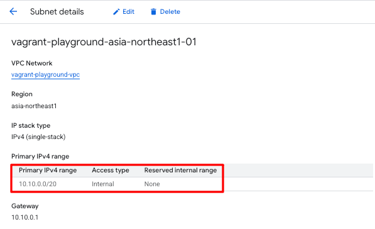Click the pencil icon next to Edit
The width and height of the screenshot is (375, 229).
[116, 12]
